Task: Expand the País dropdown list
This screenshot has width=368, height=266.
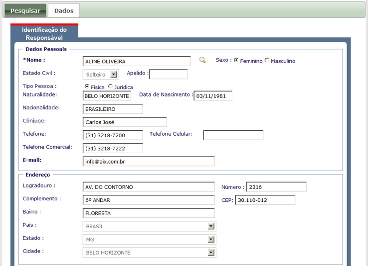Action: [x=211, y=226]
